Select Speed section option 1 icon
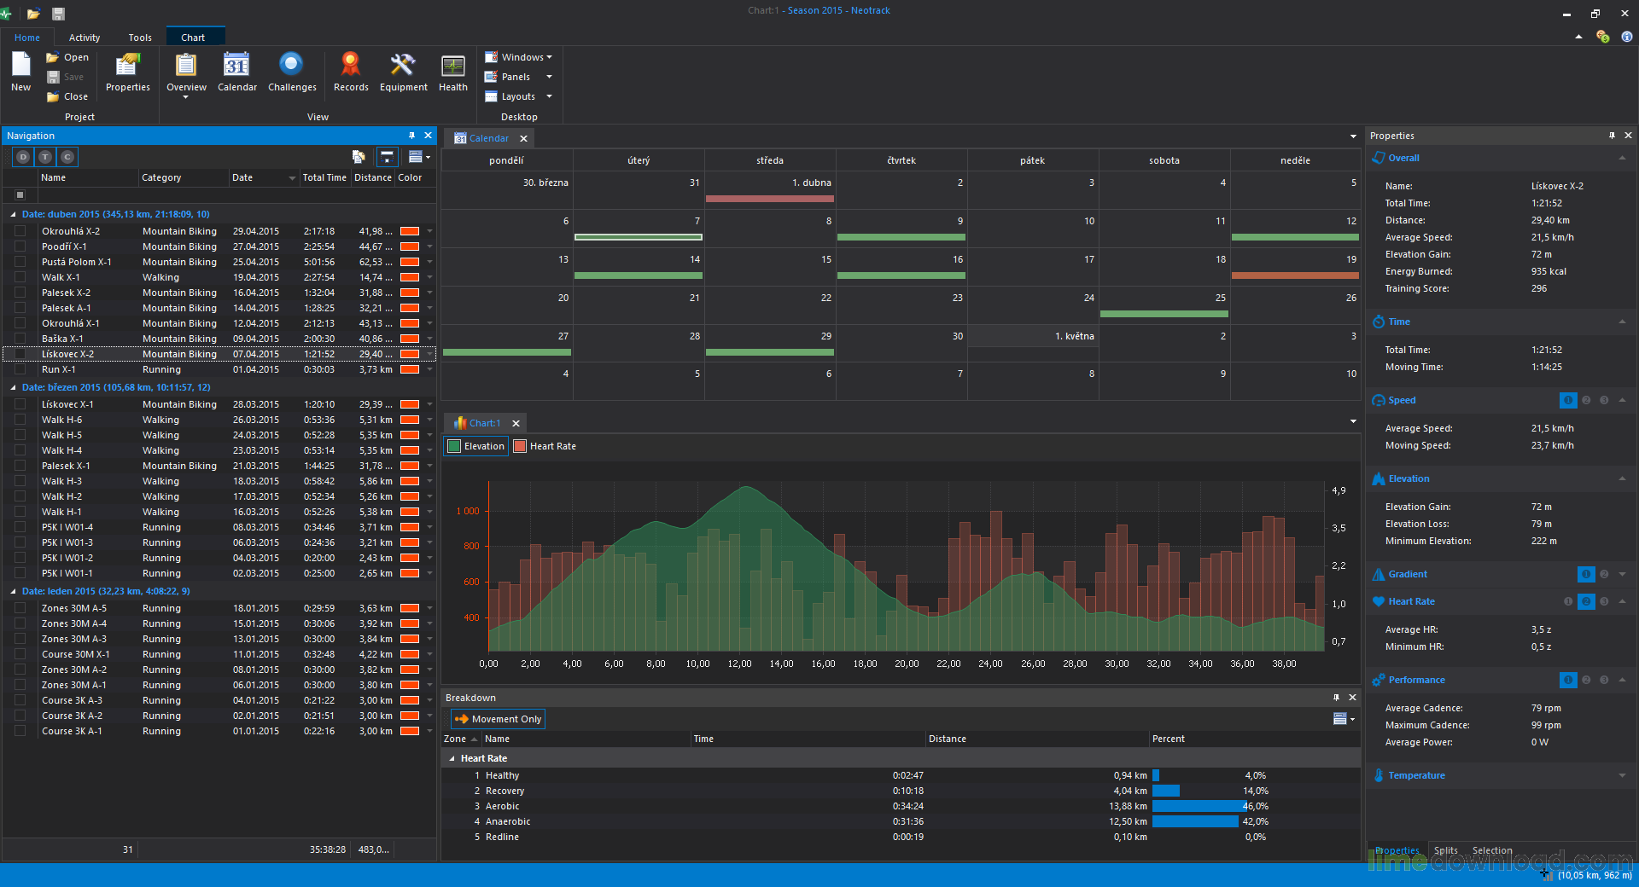The height and width of the screenshot is (887, 1639). tap(1568, 400)
